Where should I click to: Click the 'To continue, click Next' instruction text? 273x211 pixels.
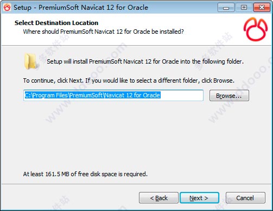[x=129, y=80]
